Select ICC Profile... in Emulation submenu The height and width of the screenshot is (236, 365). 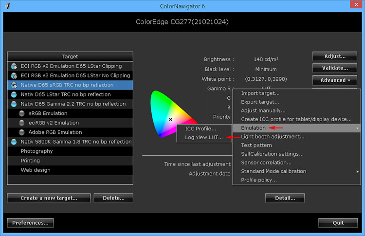pyautogui.click(x=204, y=129)
